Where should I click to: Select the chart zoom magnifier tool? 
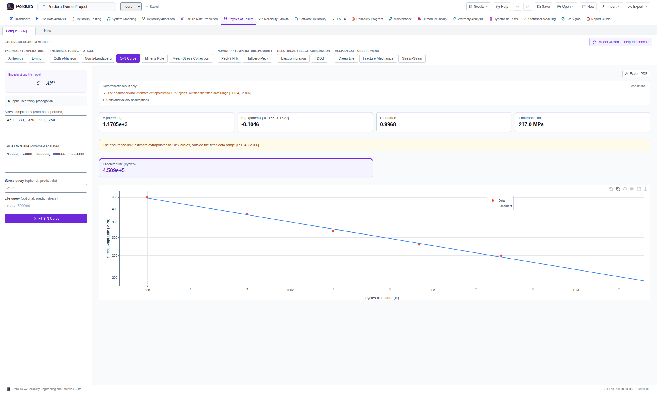618,189
